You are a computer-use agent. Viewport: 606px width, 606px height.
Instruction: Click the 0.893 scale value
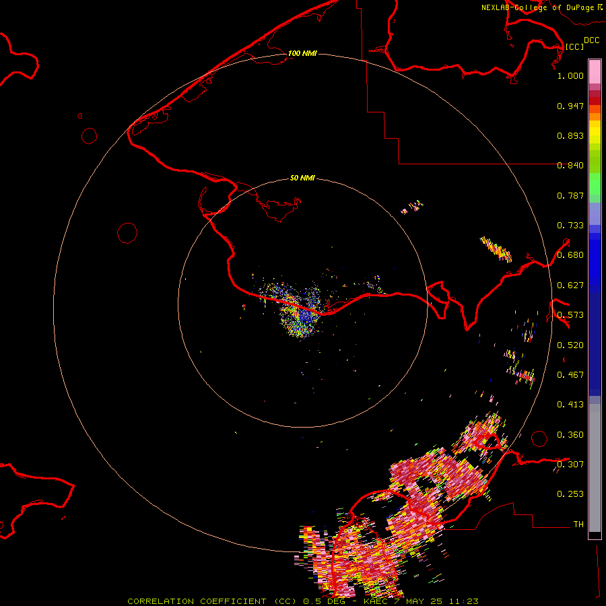[x=570, y=135]
